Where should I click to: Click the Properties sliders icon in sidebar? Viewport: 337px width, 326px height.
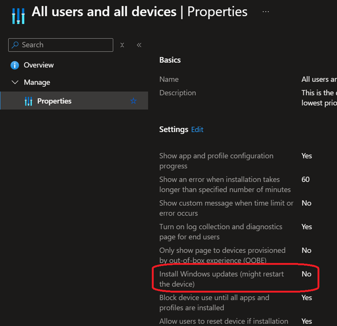28,101
